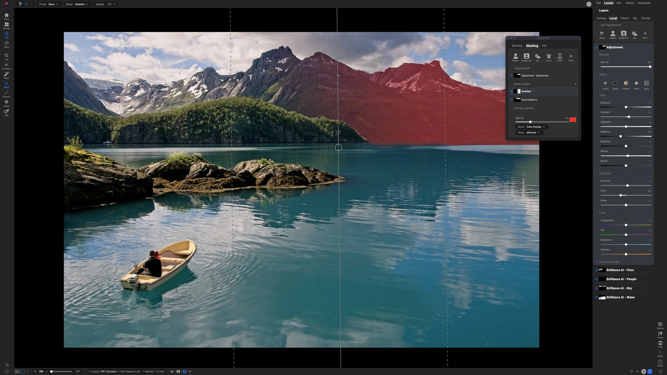Viewport: 667px width, 375px height.
Task: Click the Share icon
Action: 660,354
